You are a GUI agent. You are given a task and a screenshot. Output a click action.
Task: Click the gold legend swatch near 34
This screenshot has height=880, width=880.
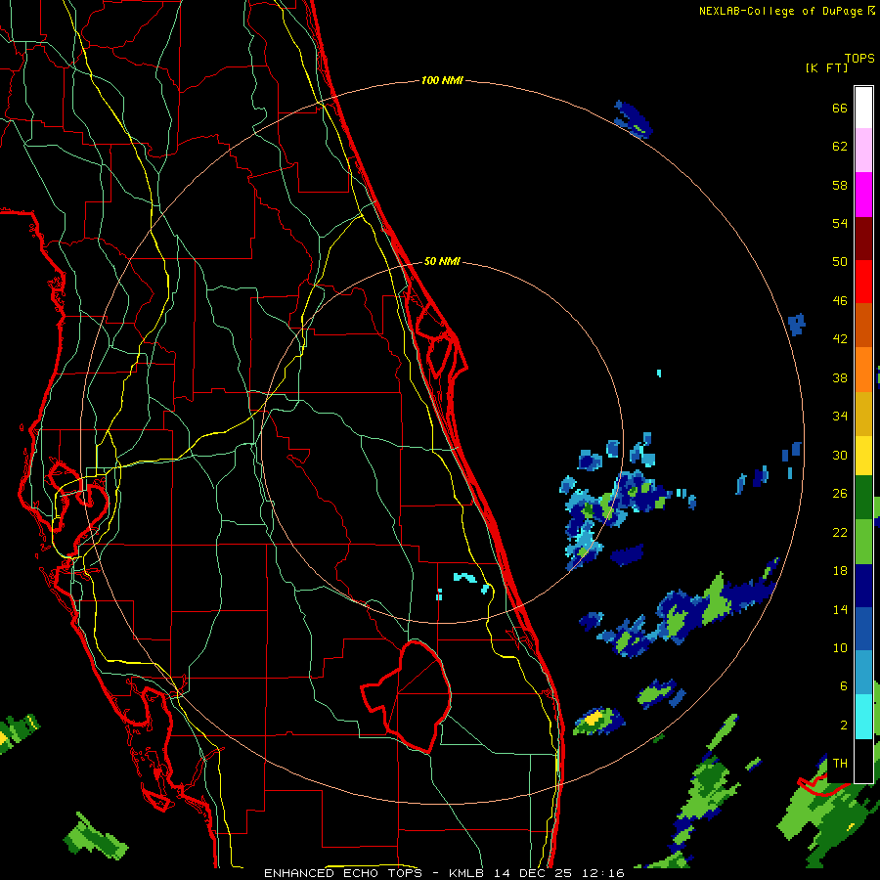[x=863, y=414]
